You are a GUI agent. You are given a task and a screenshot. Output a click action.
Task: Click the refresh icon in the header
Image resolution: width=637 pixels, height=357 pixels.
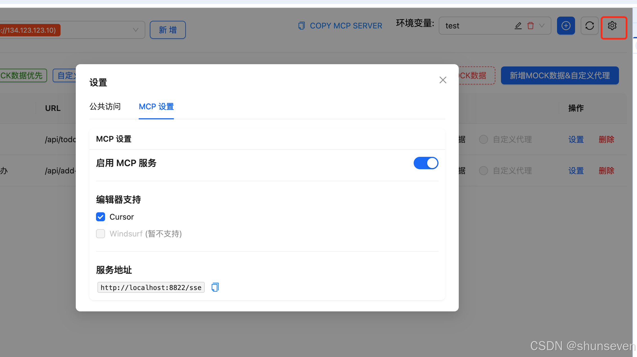pos(589,26)
